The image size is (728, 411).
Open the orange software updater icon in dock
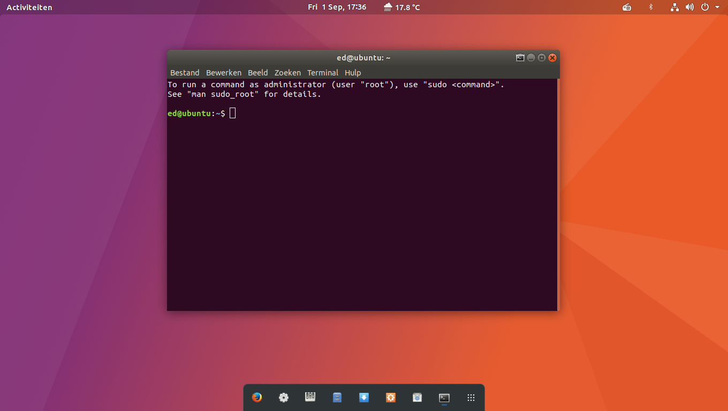[x=391, y=397]
